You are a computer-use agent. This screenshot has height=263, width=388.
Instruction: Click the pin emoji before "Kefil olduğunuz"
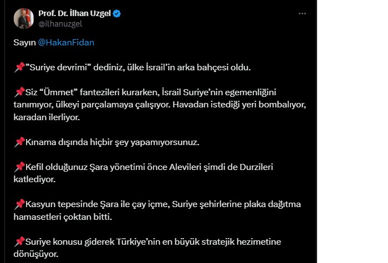point(19,167)
